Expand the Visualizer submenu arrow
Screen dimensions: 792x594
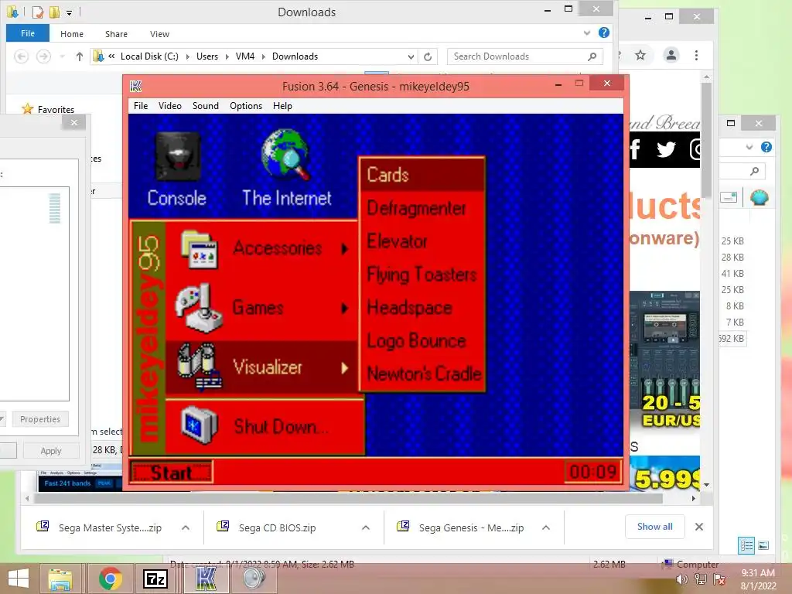point(344,367)
